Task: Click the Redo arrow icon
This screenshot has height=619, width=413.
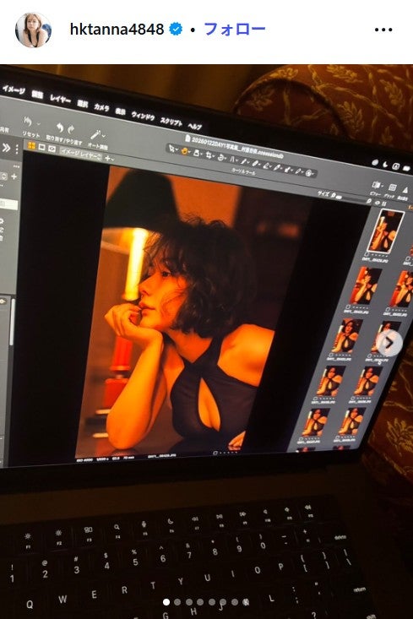Action: coord(71,129)
